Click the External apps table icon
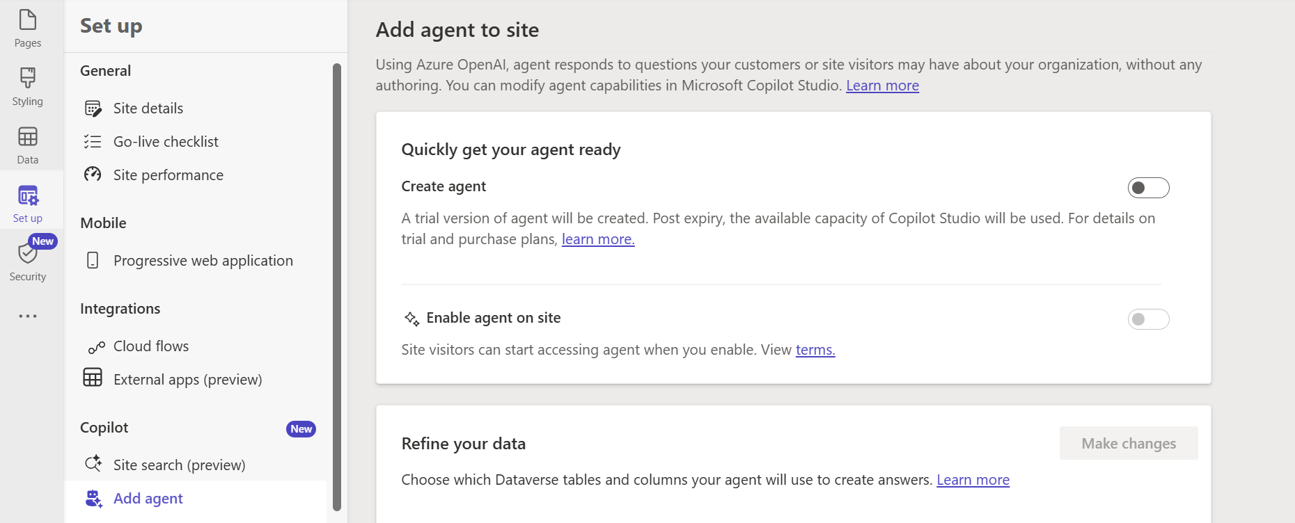Viewport: 1295px width, 523px height. [x=93, y=378]
